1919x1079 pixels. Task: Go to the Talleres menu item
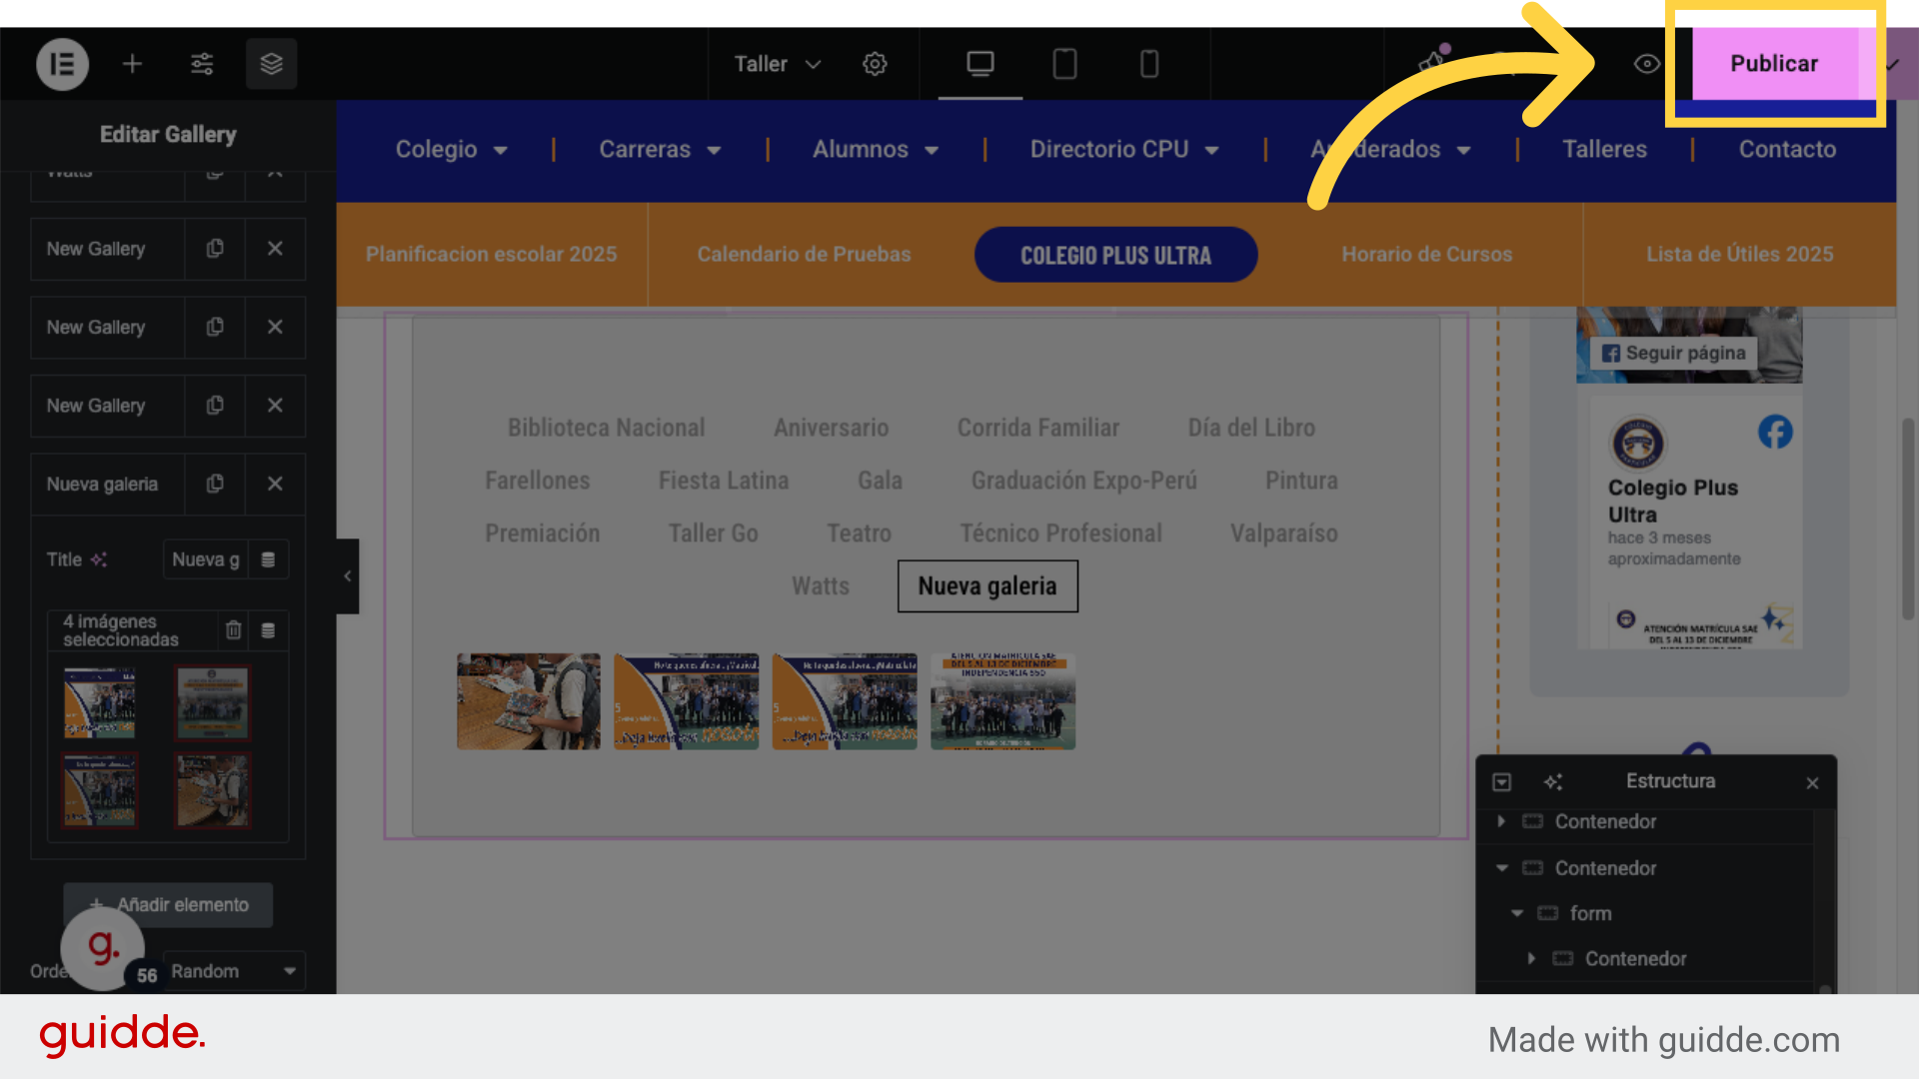coord(1604,150)
